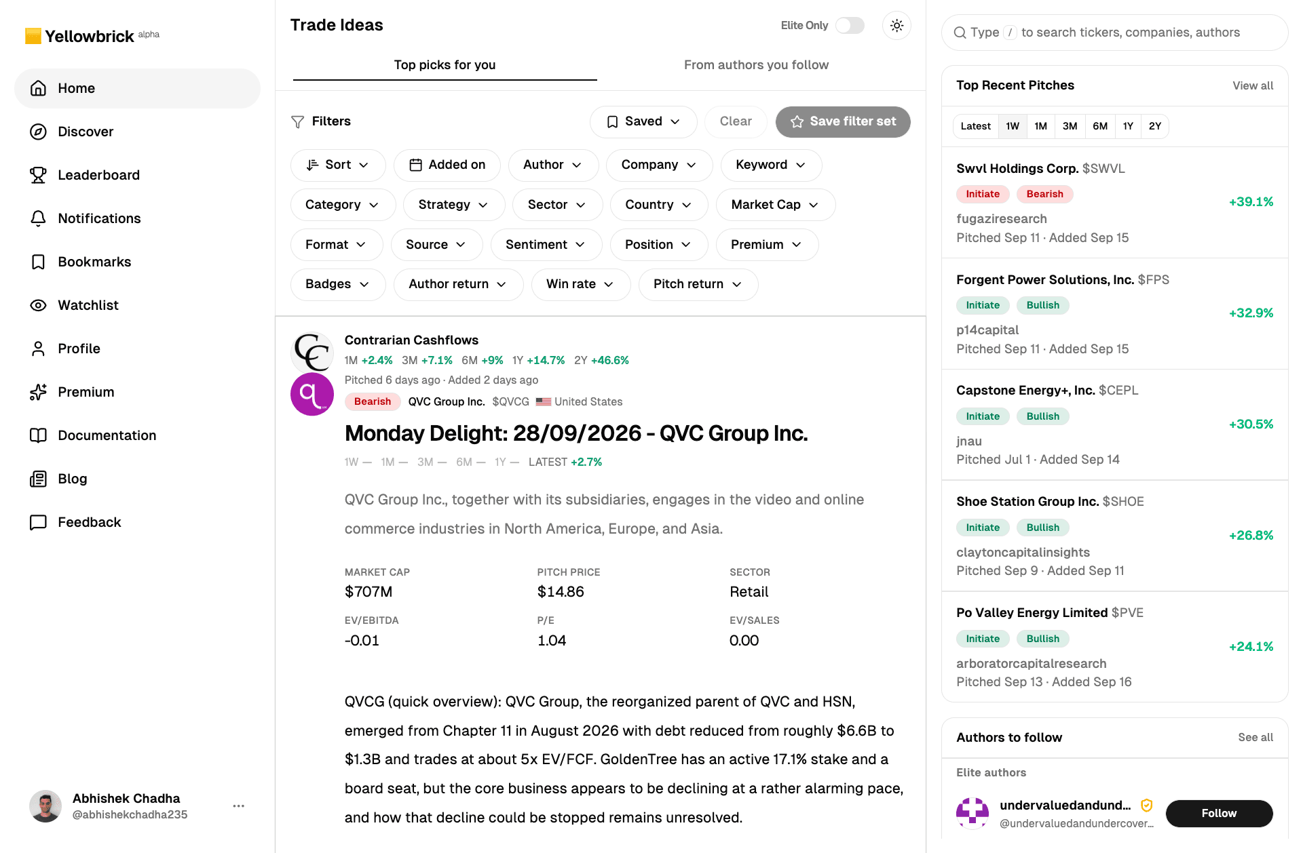Click the Home icon in sidebar
This screenshot has width=1303, height=853.
39,88
